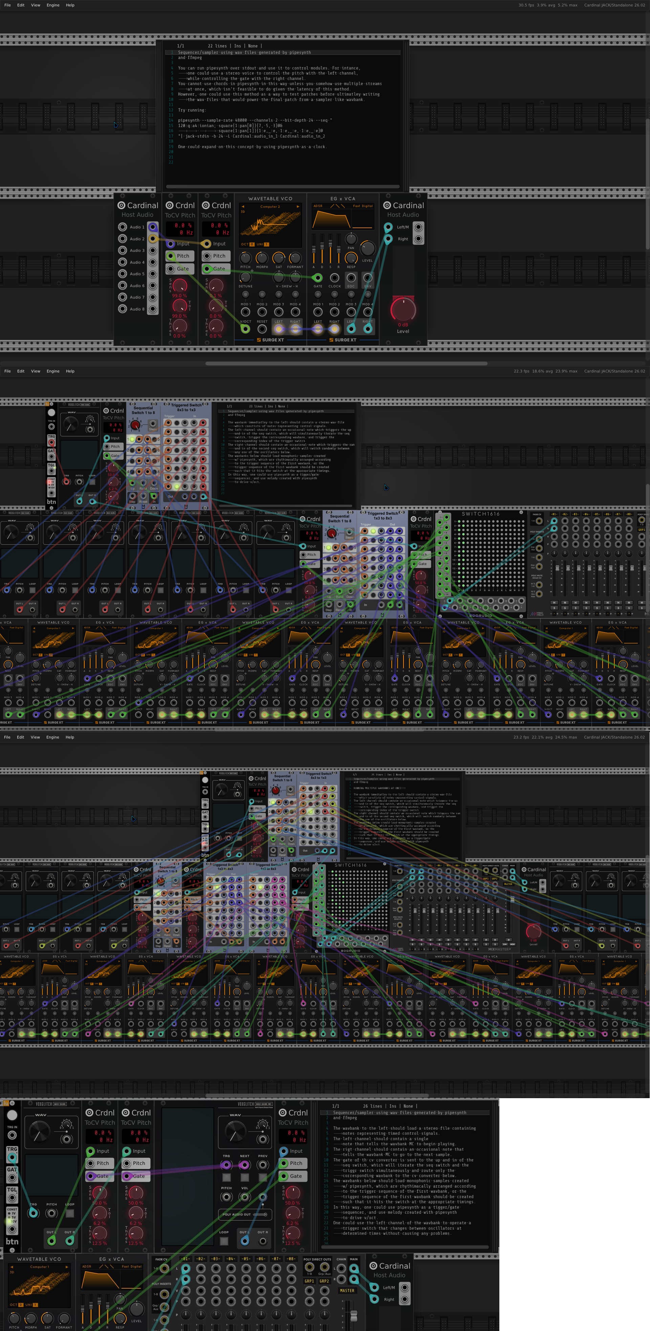Click the TRG IN jack on the bottom patch's btn module
Screen dimensions: 650x1331
(12, 1135)
